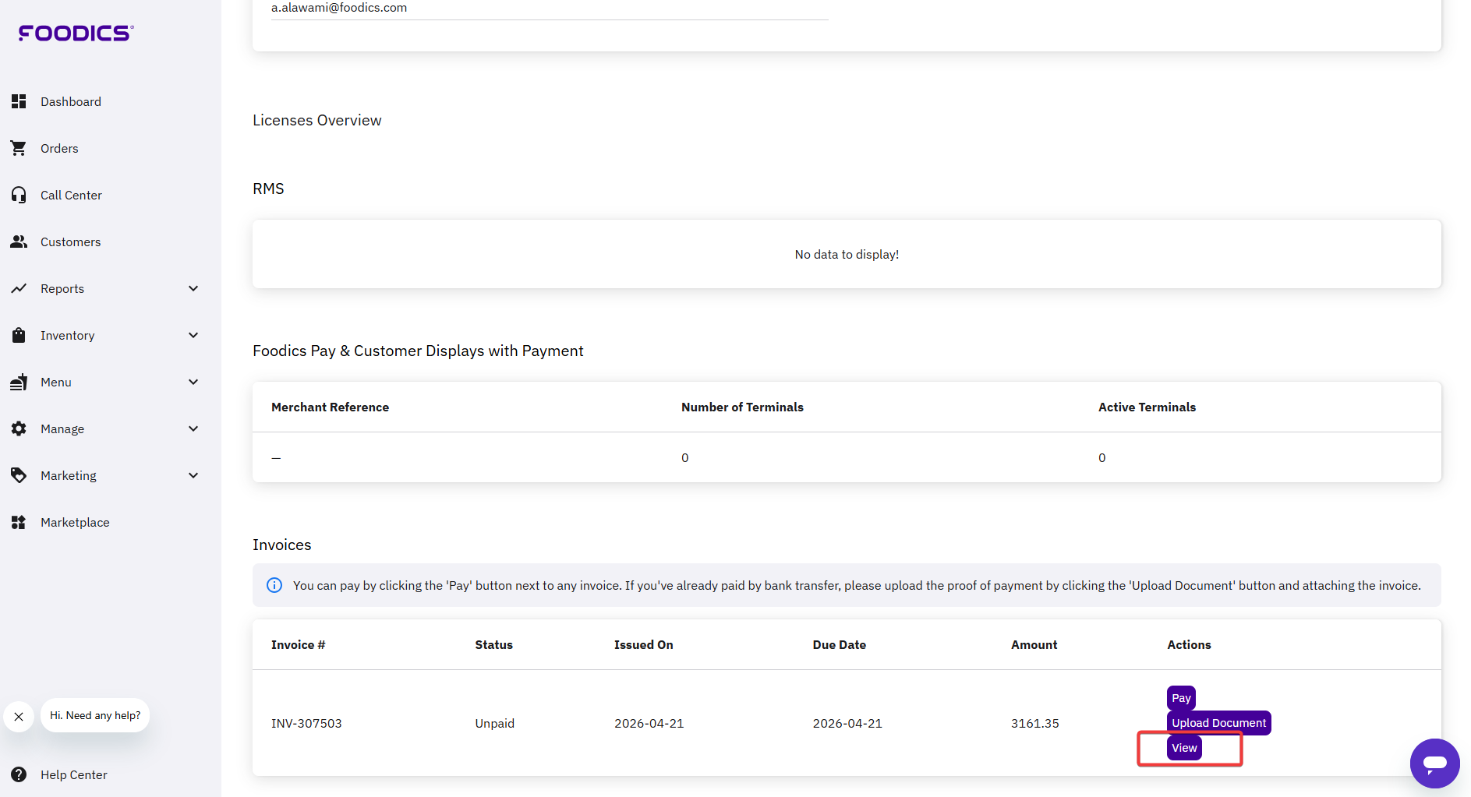Screen dimensions: 1471x797
Task: Click the Inventory bag icon
Action: click(19, 335)
